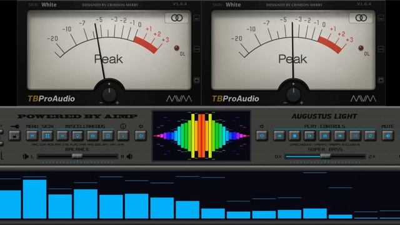Image resolution: width=400 pixels, height=225 pixels.
Task: Click top small side button of right meter
Action: (381, 18)
